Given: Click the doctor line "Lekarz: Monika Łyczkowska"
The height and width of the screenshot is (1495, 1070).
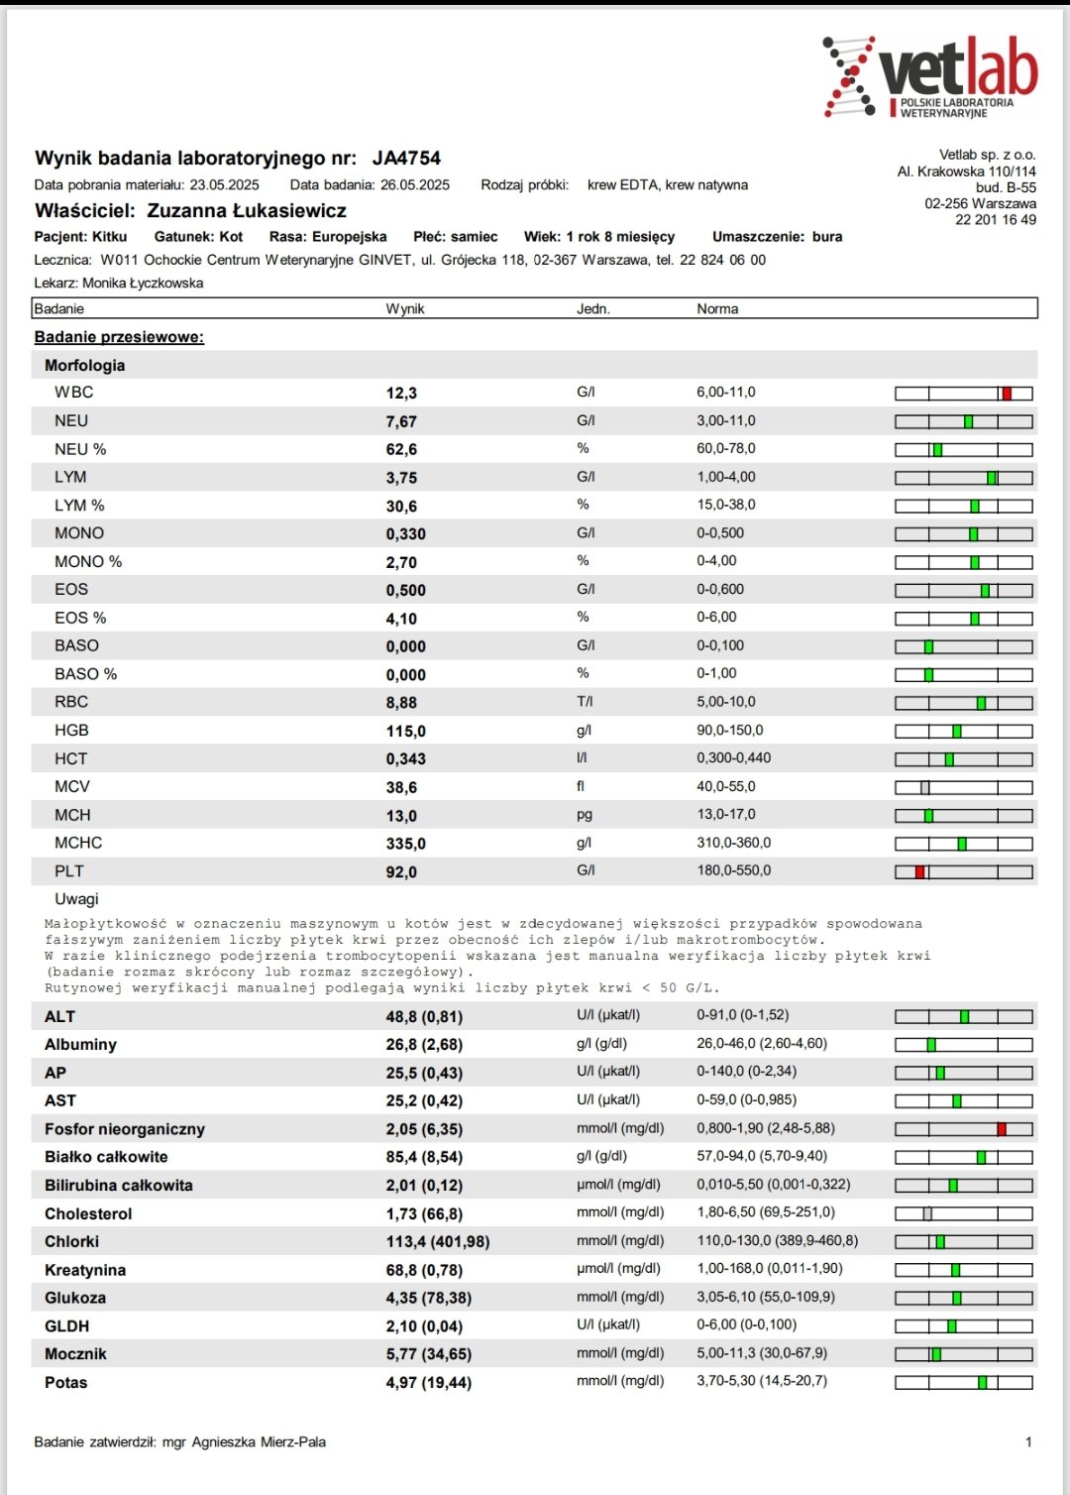Looking at the screenshot, I should 119,284.
